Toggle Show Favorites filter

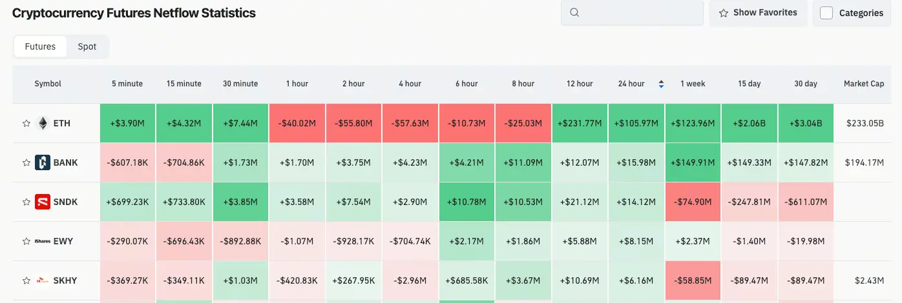[x=758, y=13]
